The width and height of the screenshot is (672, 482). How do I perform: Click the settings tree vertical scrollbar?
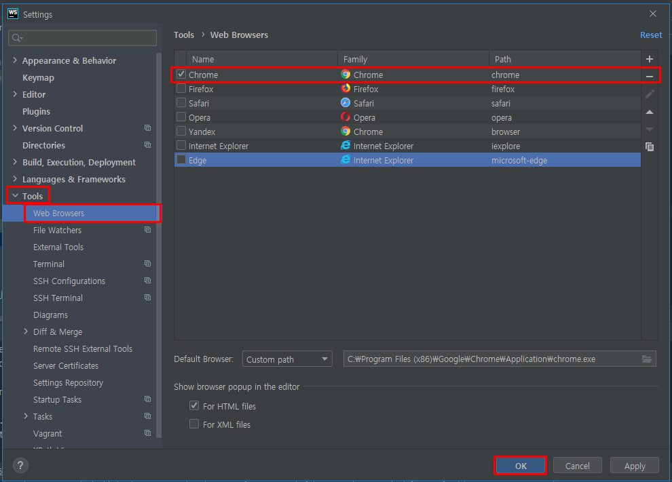click(159, 245)
